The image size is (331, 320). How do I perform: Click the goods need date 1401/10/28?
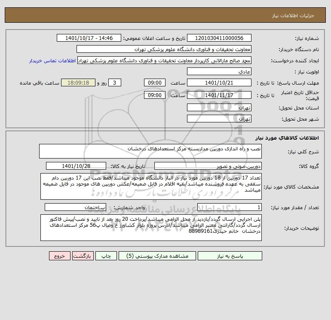[76, 166]
